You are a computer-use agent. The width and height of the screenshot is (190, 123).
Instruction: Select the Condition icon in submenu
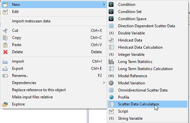pyautogui.click(x=111, y=5)
